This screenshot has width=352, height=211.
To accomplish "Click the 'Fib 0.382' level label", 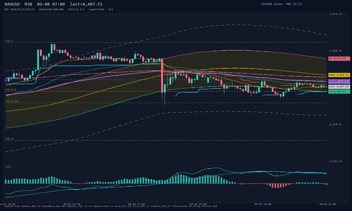I will point(12,101).
